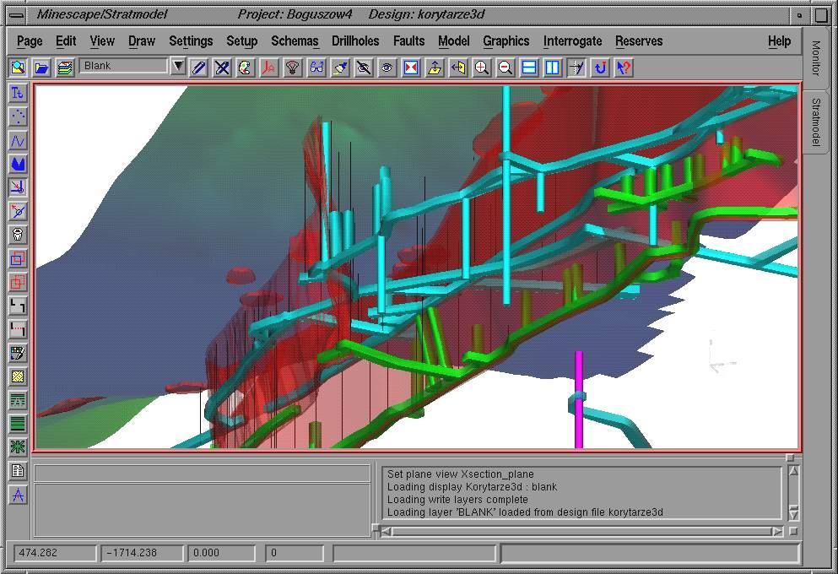838x574 pixels.
Task: Open the color palette tool
Action: point(246,68)
